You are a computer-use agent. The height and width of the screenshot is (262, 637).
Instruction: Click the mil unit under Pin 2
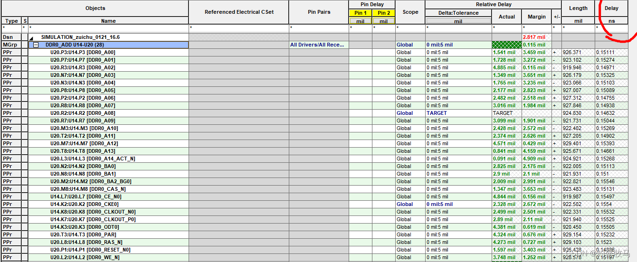tap(384, 21)
